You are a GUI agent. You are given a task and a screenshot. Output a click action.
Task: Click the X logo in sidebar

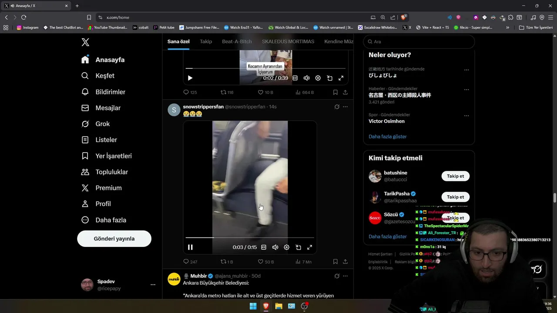click(85, 42)
